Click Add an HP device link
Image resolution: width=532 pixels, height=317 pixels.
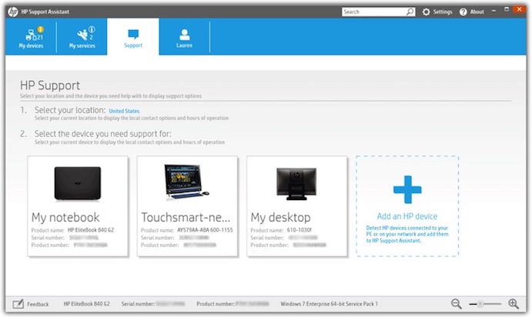click(x=407, y=216)
